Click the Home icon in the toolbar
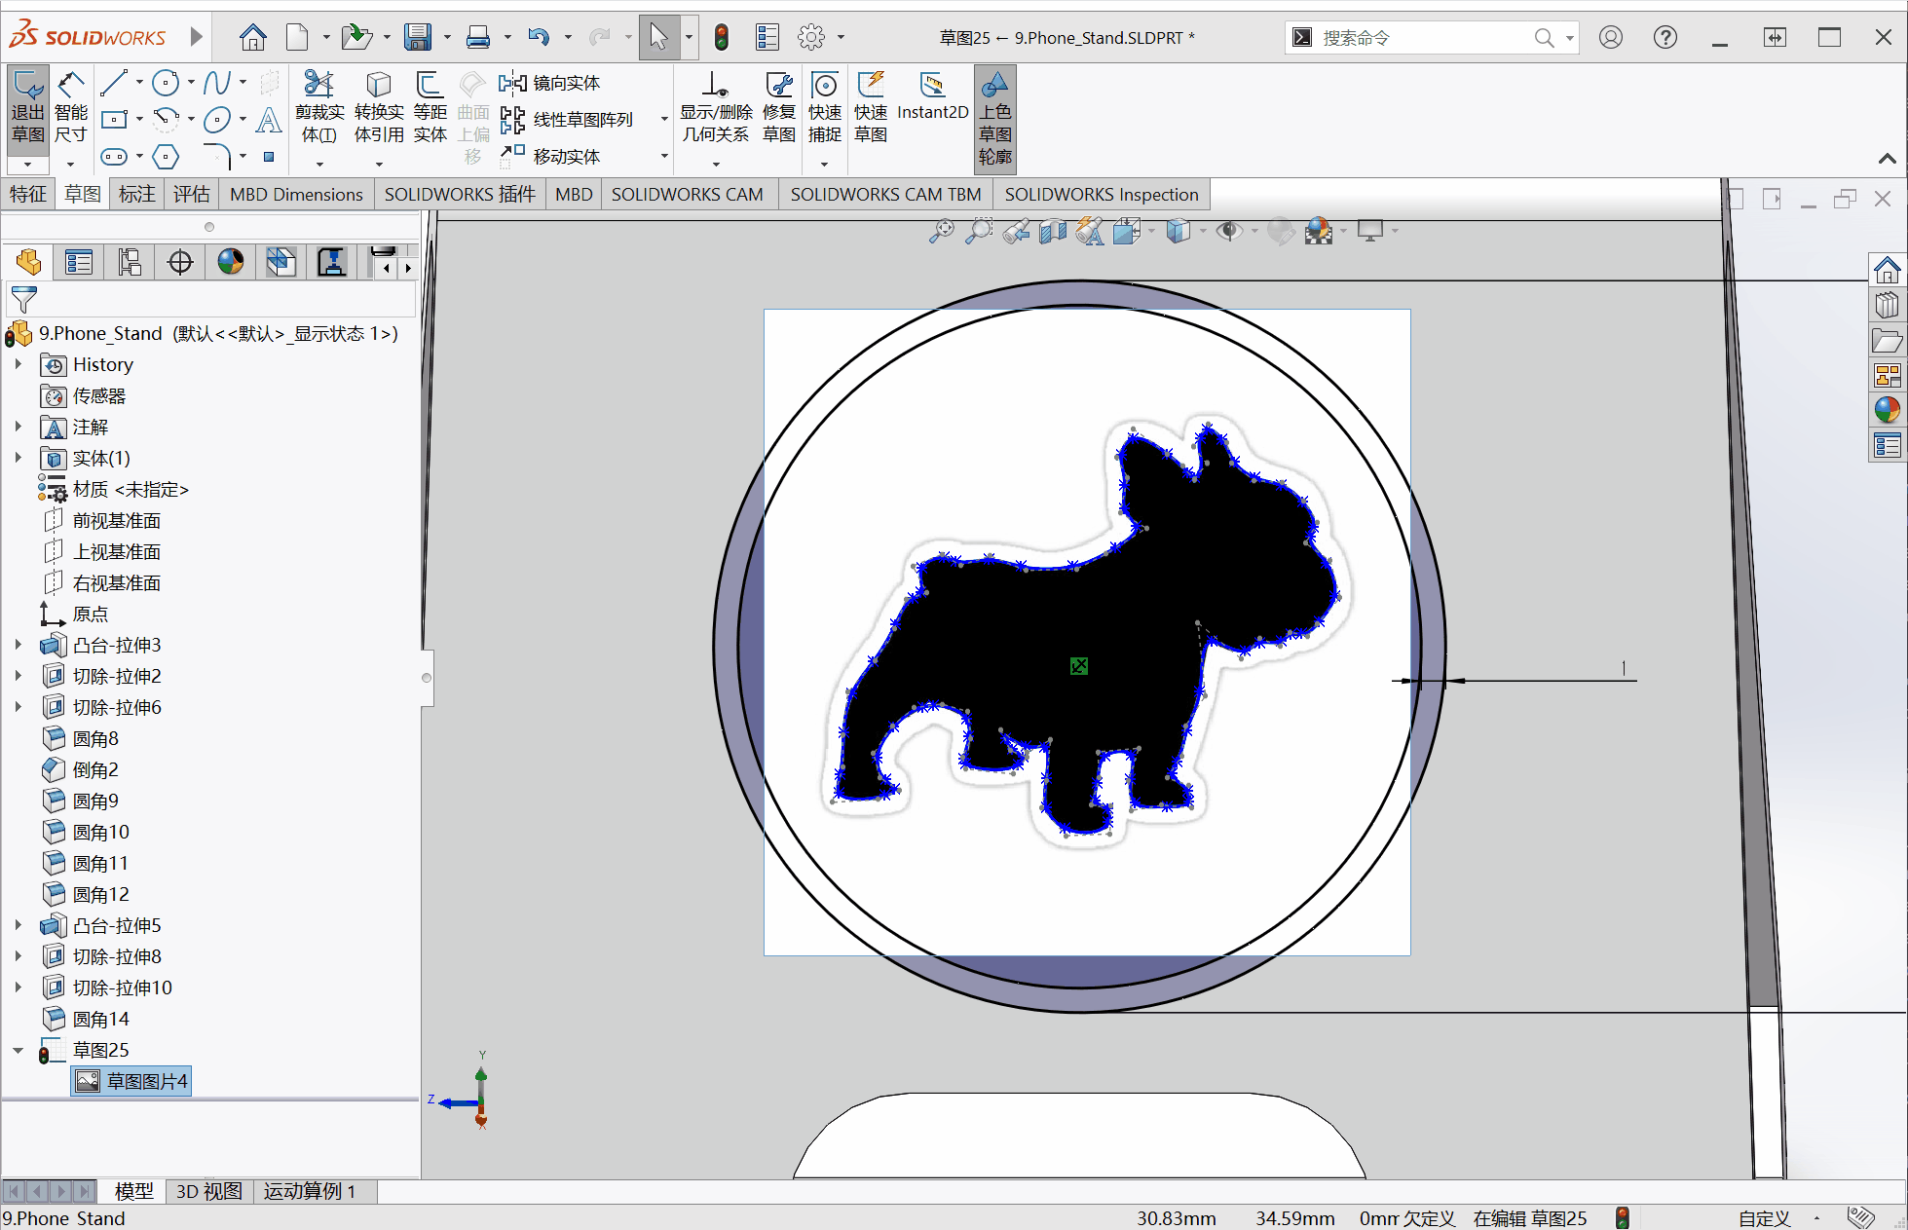 tap(253, 38)
